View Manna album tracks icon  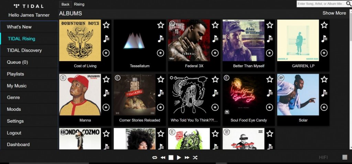(x=106, y=93)
